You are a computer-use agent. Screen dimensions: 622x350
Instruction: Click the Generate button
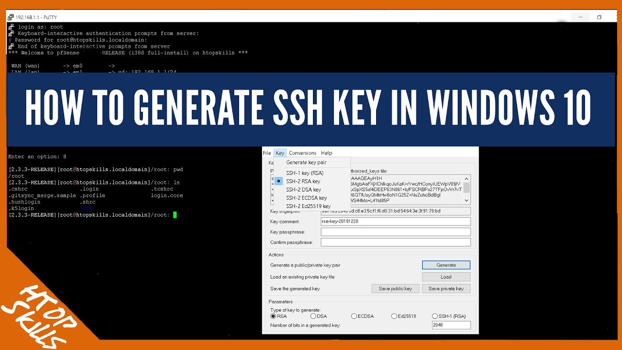446,265
